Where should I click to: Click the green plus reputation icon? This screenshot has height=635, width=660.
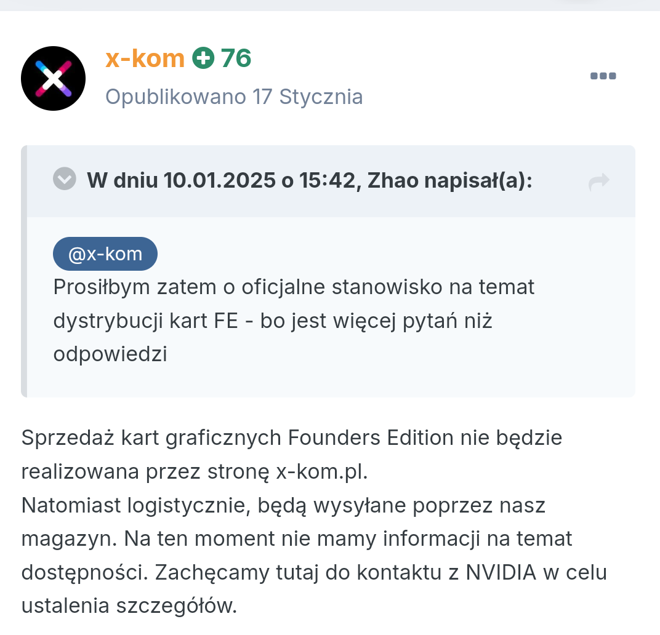(203, 58)
